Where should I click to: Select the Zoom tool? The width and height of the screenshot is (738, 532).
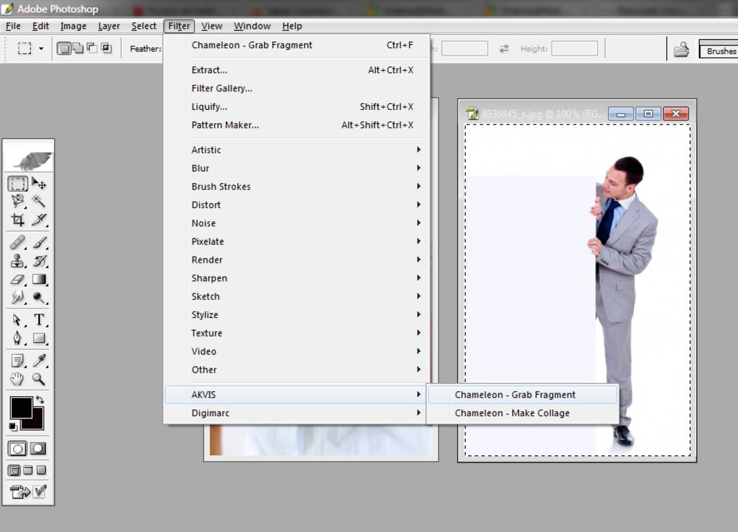(38, 379)
